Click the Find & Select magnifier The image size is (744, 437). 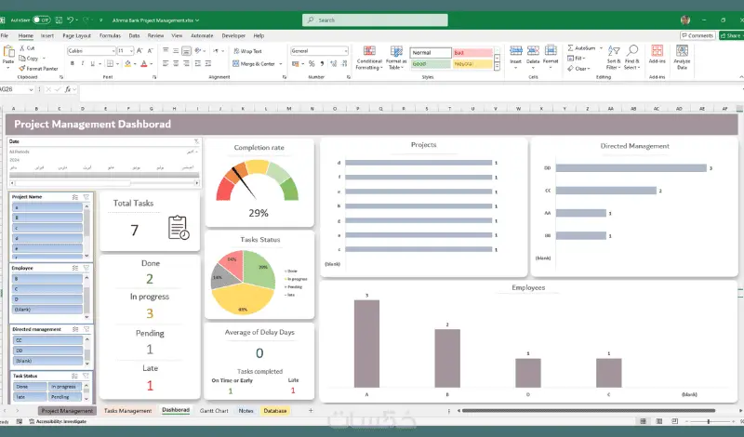point(632,51)
